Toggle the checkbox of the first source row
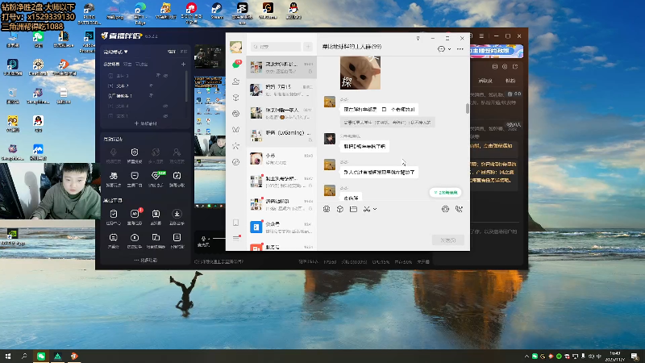Screen dimensions: 645x363 (x=110, y=76)
